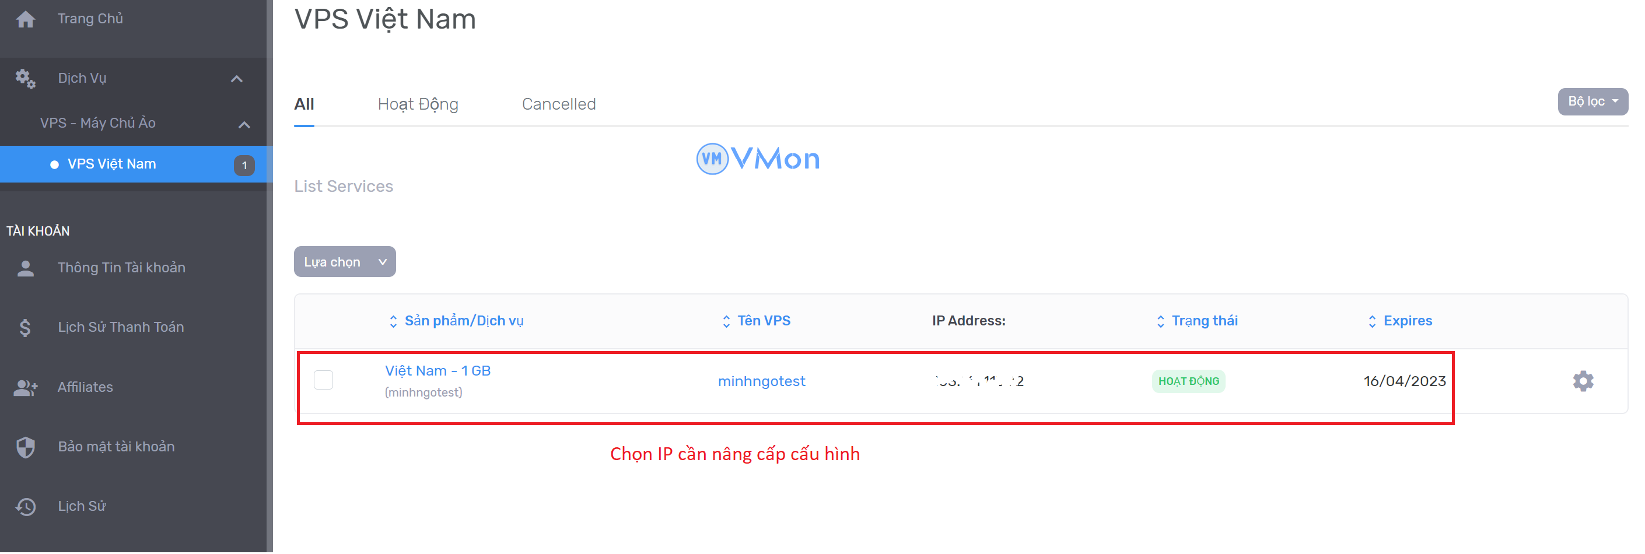Check the checkbox for Việt Nam - 1 GB

click(324, 380)
